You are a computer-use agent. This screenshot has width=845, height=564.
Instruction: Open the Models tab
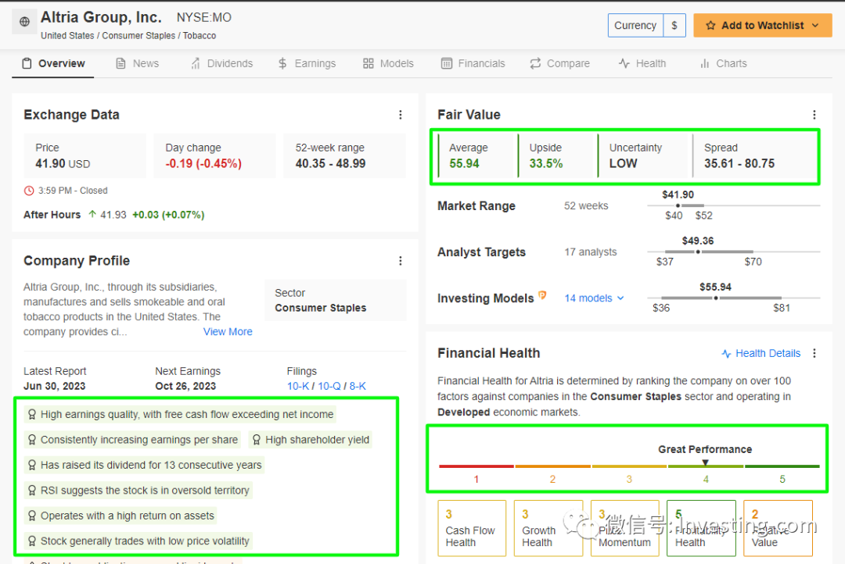(x=388, y=63)
